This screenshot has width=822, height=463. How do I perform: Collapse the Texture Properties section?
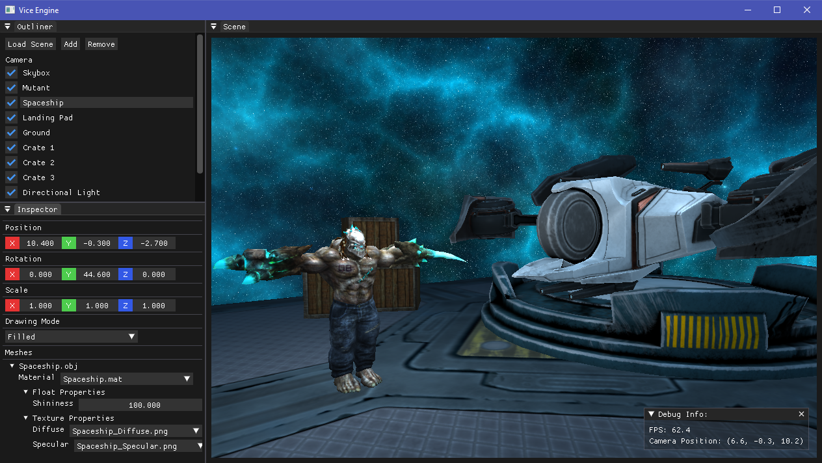click(x=25, y=418)
